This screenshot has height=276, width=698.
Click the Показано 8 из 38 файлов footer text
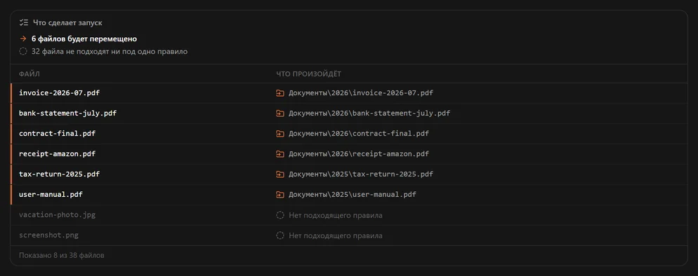62,256
